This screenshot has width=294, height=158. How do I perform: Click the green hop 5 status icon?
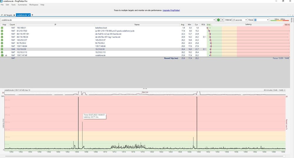2,40
